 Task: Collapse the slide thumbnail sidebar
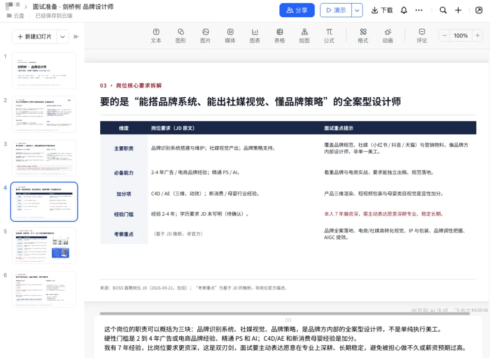point(76,37)
